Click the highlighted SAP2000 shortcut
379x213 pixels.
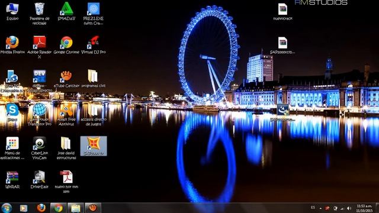pyautogui.click(x=94, y=146)
